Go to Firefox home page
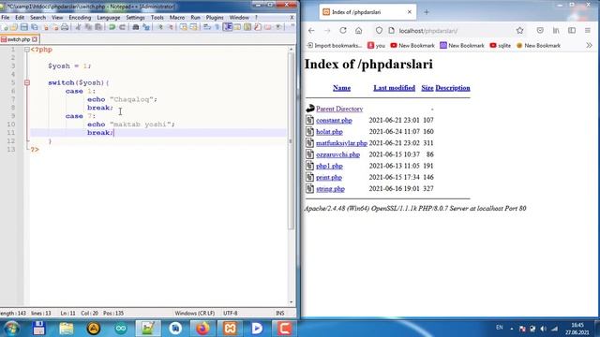Screen dimensions: 600x337 (358, 31)
